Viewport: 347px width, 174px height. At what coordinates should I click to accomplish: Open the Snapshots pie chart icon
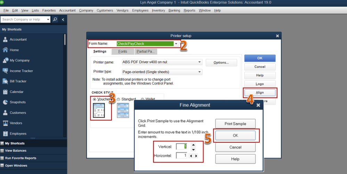[5, 102]
